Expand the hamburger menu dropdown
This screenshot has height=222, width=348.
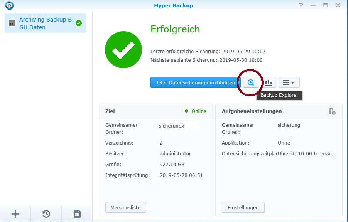pyautogui.click(x=289, y=82)
